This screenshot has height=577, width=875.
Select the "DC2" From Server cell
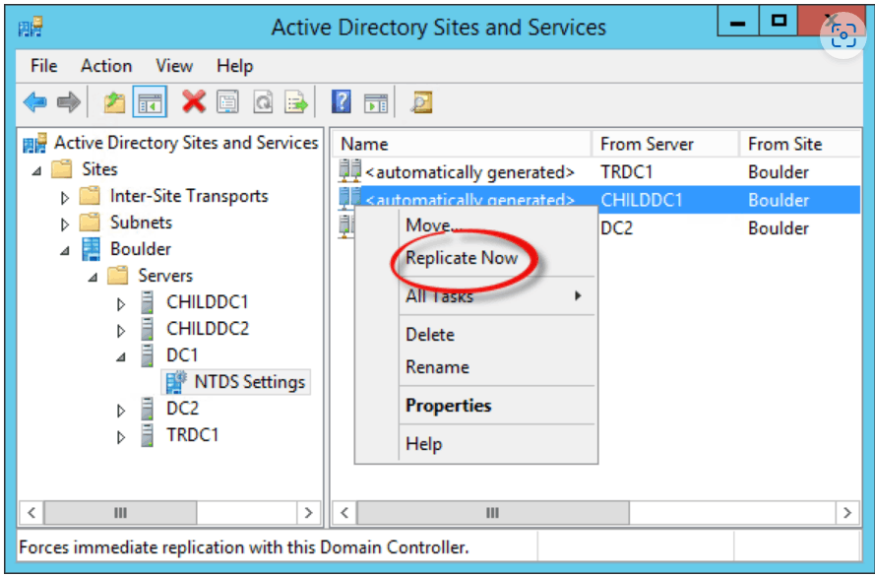[x=616, y=227]
